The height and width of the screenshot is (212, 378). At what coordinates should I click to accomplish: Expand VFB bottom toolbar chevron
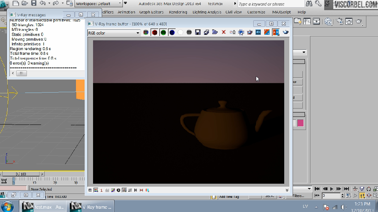pos(287,190)
